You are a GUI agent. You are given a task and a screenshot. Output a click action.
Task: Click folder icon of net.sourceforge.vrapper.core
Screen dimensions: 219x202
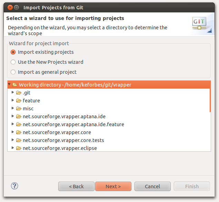click(x=19, y=132)
